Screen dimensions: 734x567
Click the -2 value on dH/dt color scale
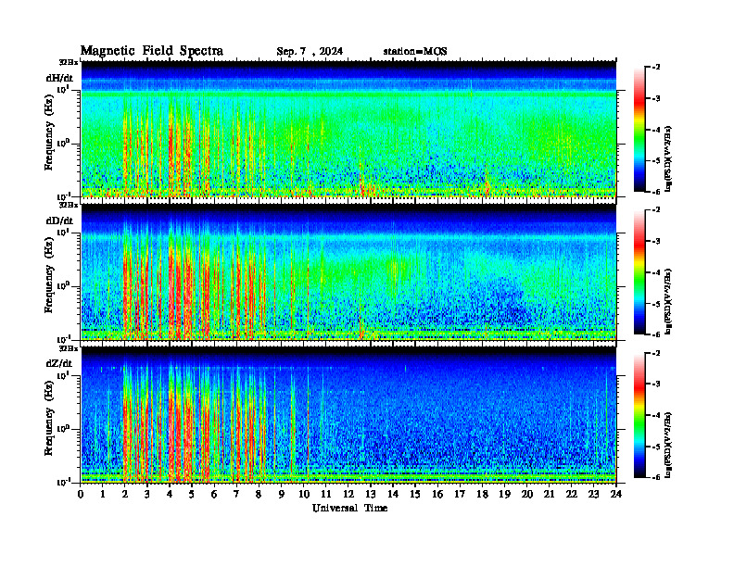coord(656,68)
